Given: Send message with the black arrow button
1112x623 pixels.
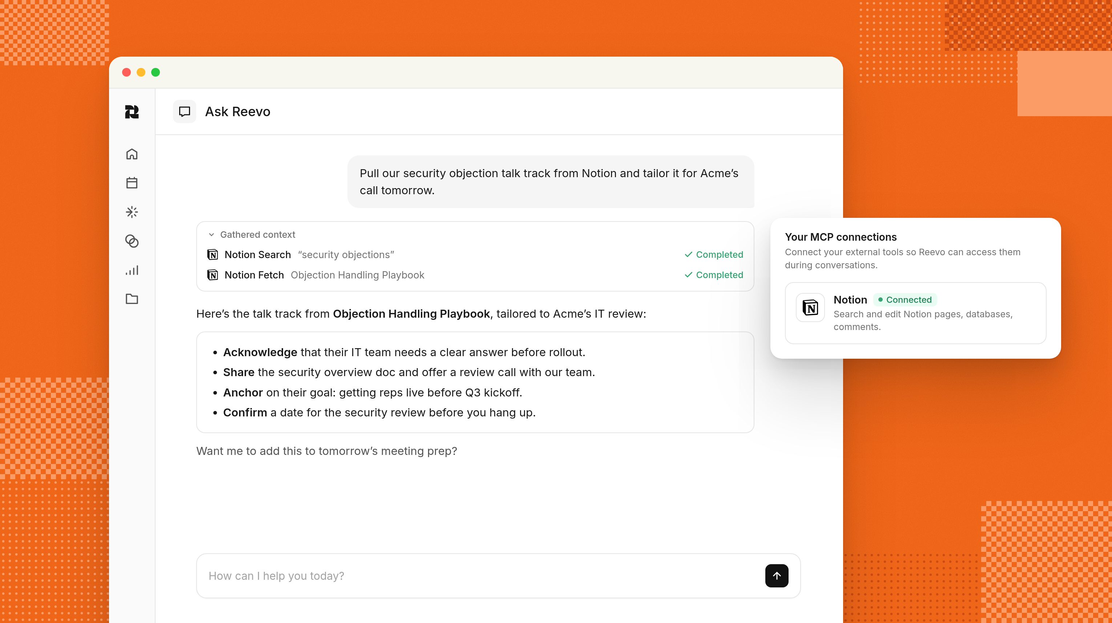Looking at the screenshot, I should tap(777, 575).
